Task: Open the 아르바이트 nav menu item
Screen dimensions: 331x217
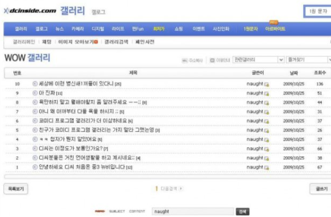Action: [x=275, y=29]
